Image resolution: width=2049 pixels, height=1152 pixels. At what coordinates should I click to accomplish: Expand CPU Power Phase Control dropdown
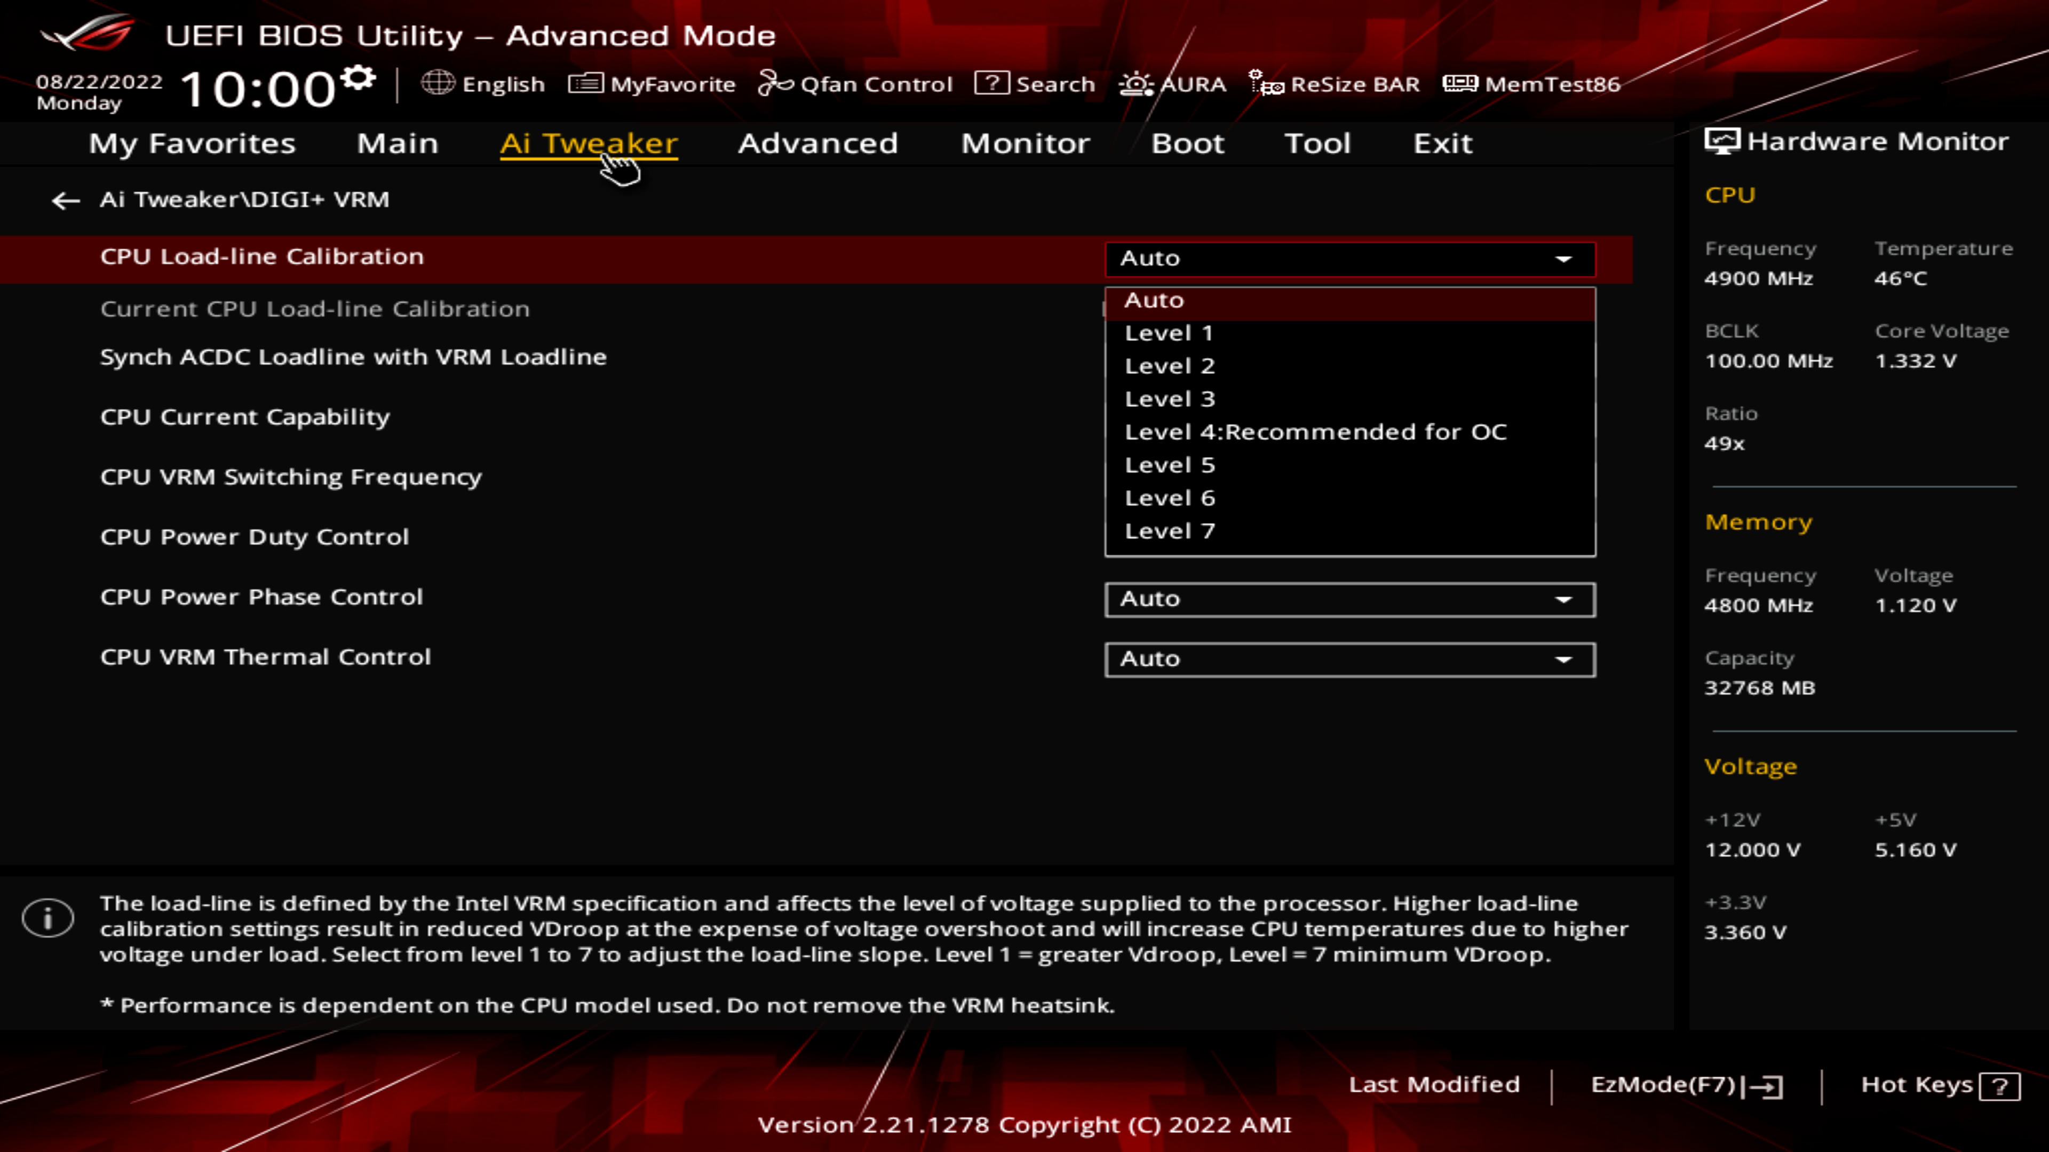pos(1349,599)
